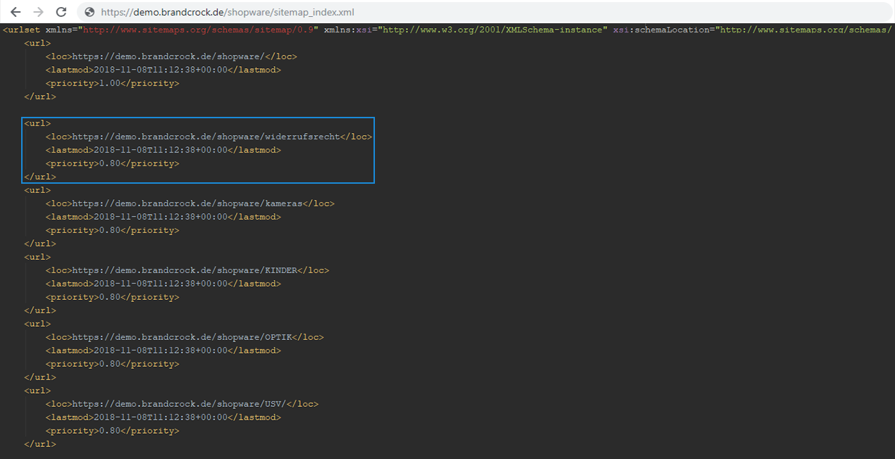895x459 pixels.
Task: Focus the address bar showing sitemap_index.xml
Action: [x=485, y=12]
